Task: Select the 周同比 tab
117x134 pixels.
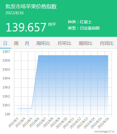Action: click(x=85, y=43)
